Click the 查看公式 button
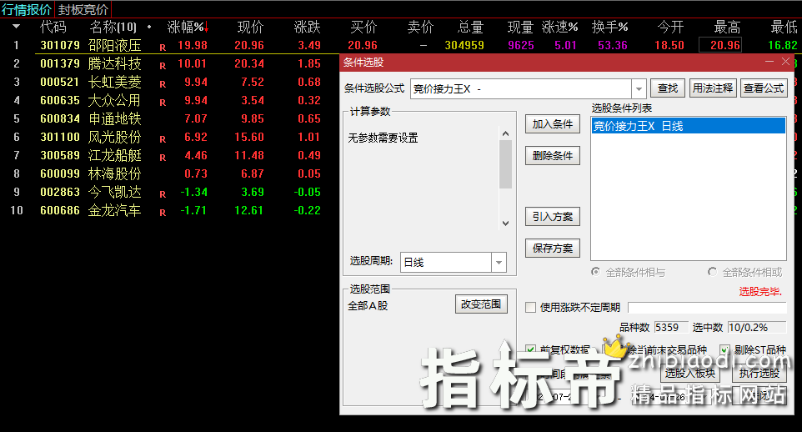Viewport: 802px width, 432px height. pyautogui.click(x=763, y=88)
